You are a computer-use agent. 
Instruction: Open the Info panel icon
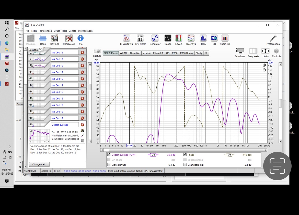pos(80,40)
